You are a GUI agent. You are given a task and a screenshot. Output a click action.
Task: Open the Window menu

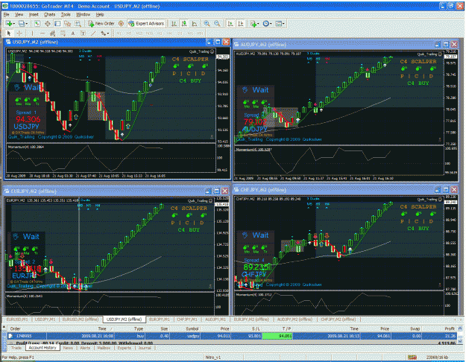[84, 14]
